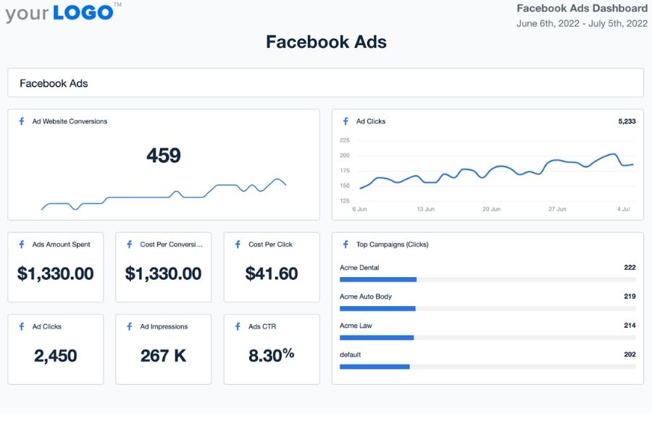The width and height of the screenshot is (652, 434).
Task: Click the $41.60 Cost Per Click value
Action: [272, 273]
